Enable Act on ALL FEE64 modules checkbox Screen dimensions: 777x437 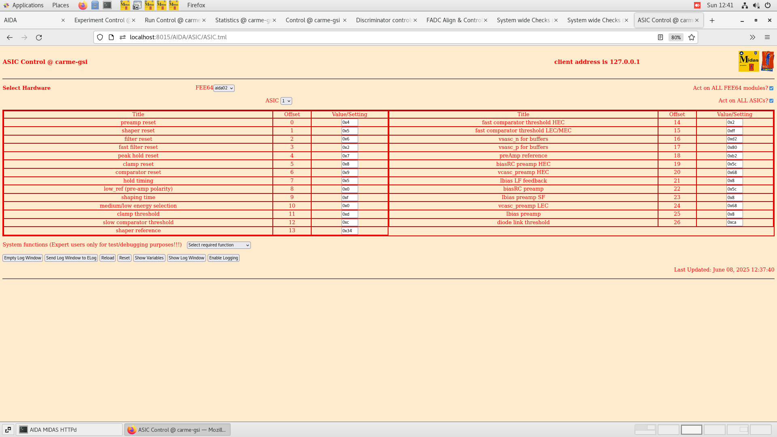(x=771, y=88)
